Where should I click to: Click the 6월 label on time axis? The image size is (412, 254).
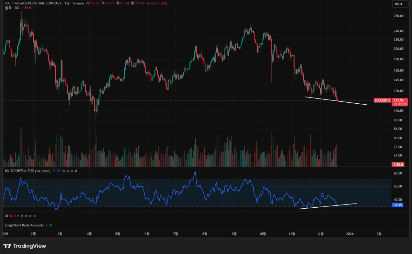pos(147,234)
